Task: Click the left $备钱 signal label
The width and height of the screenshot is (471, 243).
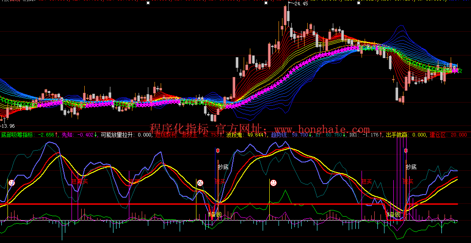Action: [215, 214]
